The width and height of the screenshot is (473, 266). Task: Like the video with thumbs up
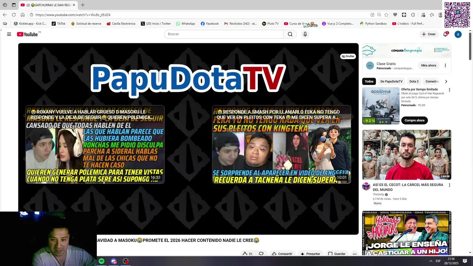[247, 254]
